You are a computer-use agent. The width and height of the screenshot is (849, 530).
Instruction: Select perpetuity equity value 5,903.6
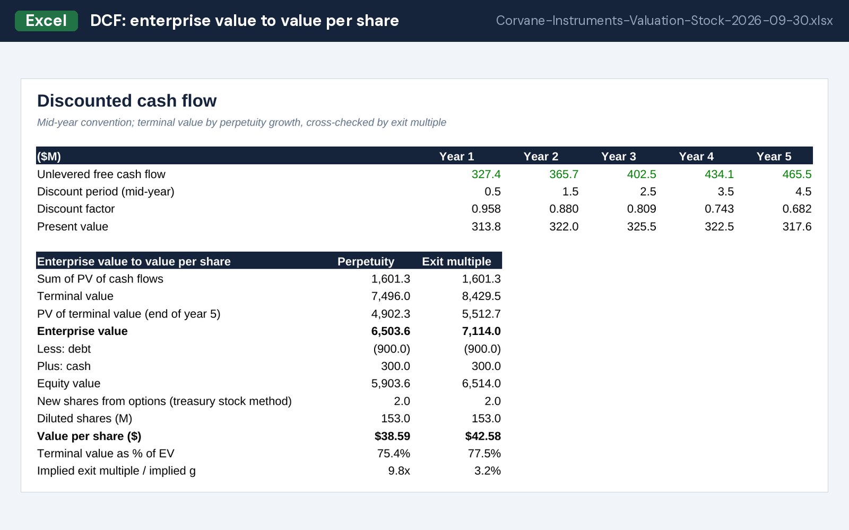point(391,383)
